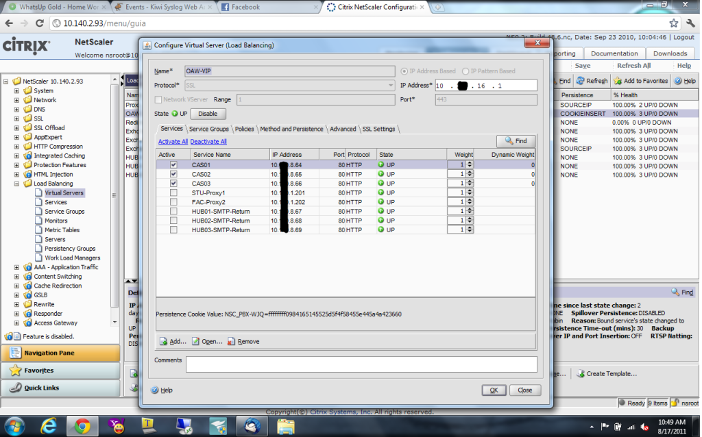The height and width of the screenshot is (437, 702).
Task: Click the Windows Start button
Action: [x=14, y=426]
